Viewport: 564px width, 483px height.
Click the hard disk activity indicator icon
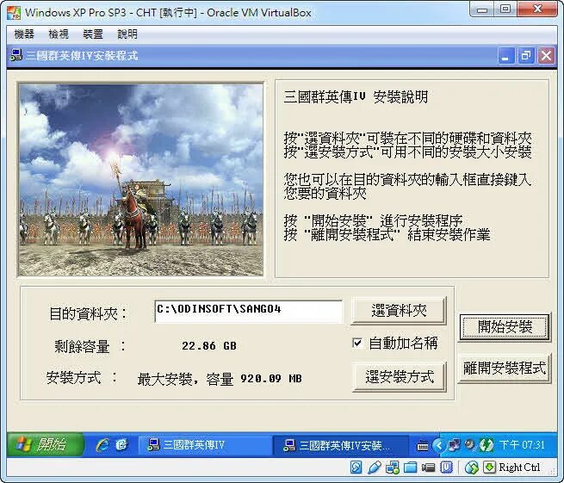tap(356, 468)
